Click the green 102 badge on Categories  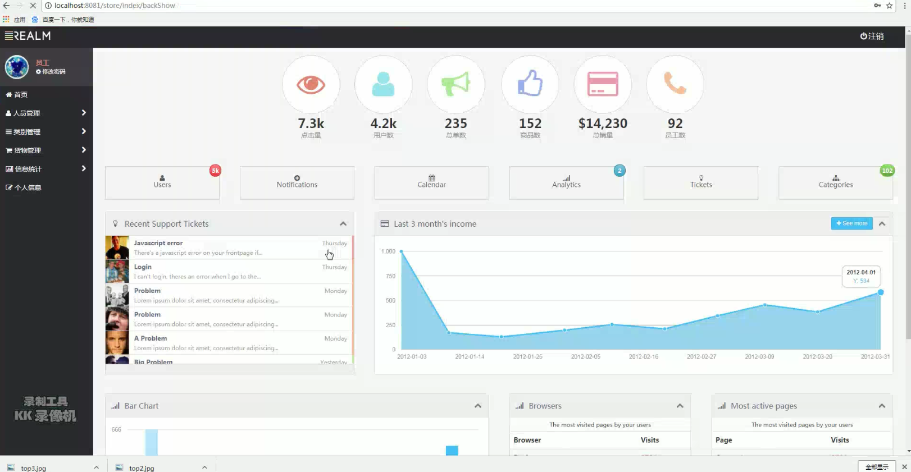coord(887,171)
